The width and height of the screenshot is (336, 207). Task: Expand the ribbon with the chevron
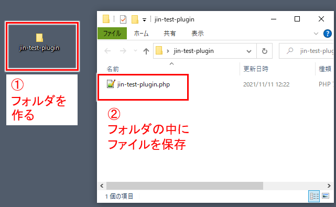pyautogui.click(x=316, y=34)
